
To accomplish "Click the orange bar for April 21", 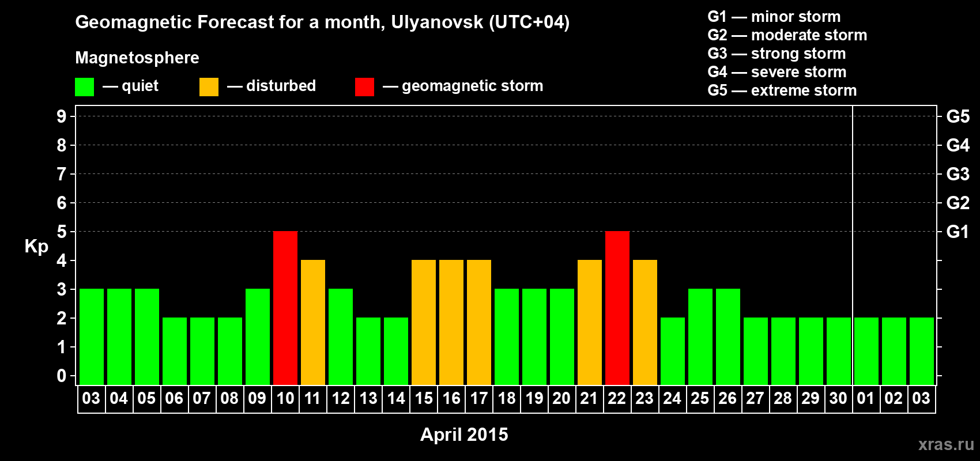I will 590,322.
